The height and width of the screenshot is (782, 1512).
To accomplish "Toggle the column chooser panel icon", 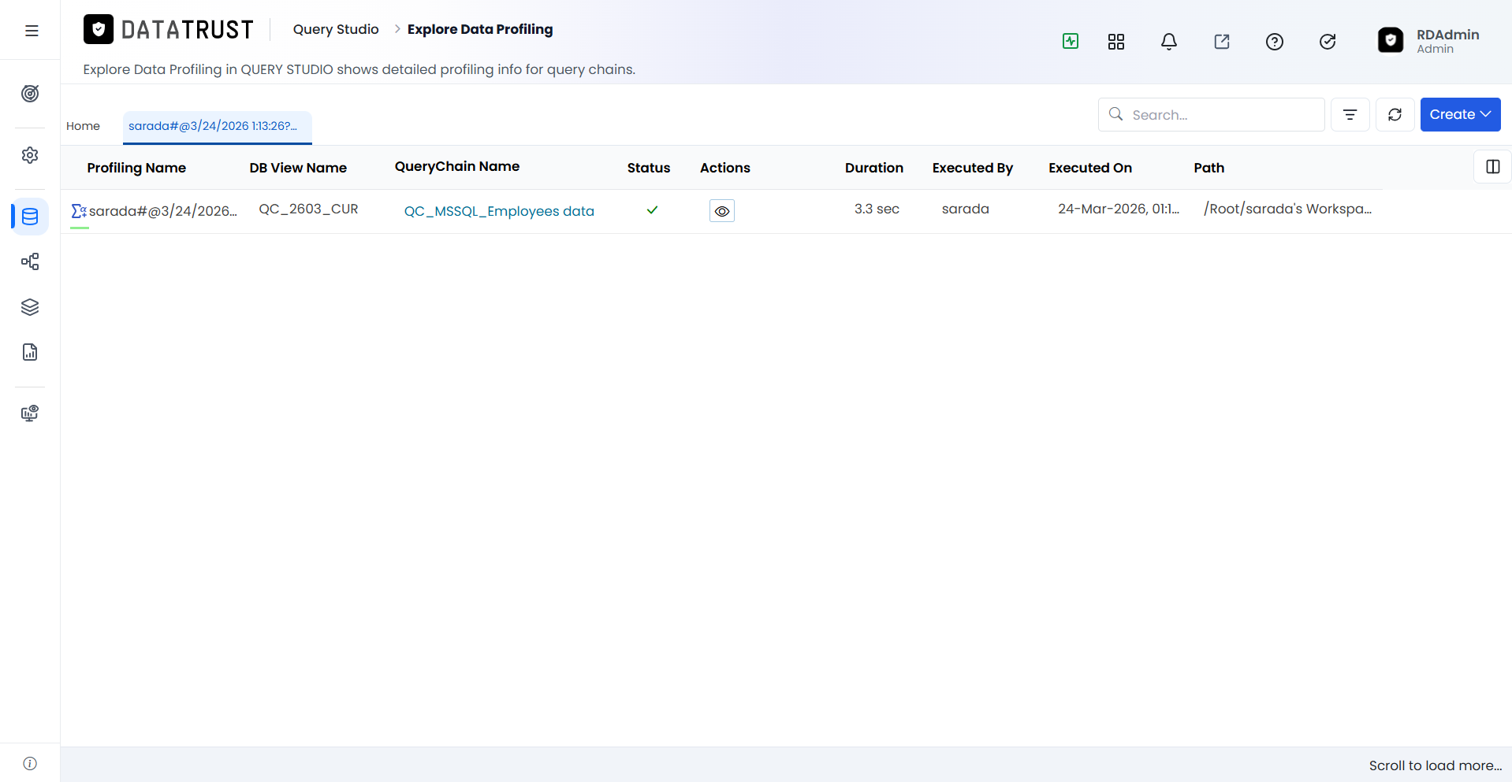I will (1492, 167).
